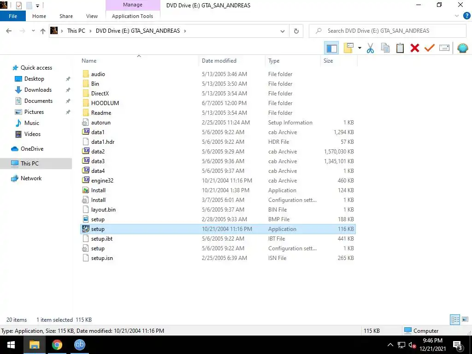Sort by Date modified column header
The image size is (472, 354).
219,60
